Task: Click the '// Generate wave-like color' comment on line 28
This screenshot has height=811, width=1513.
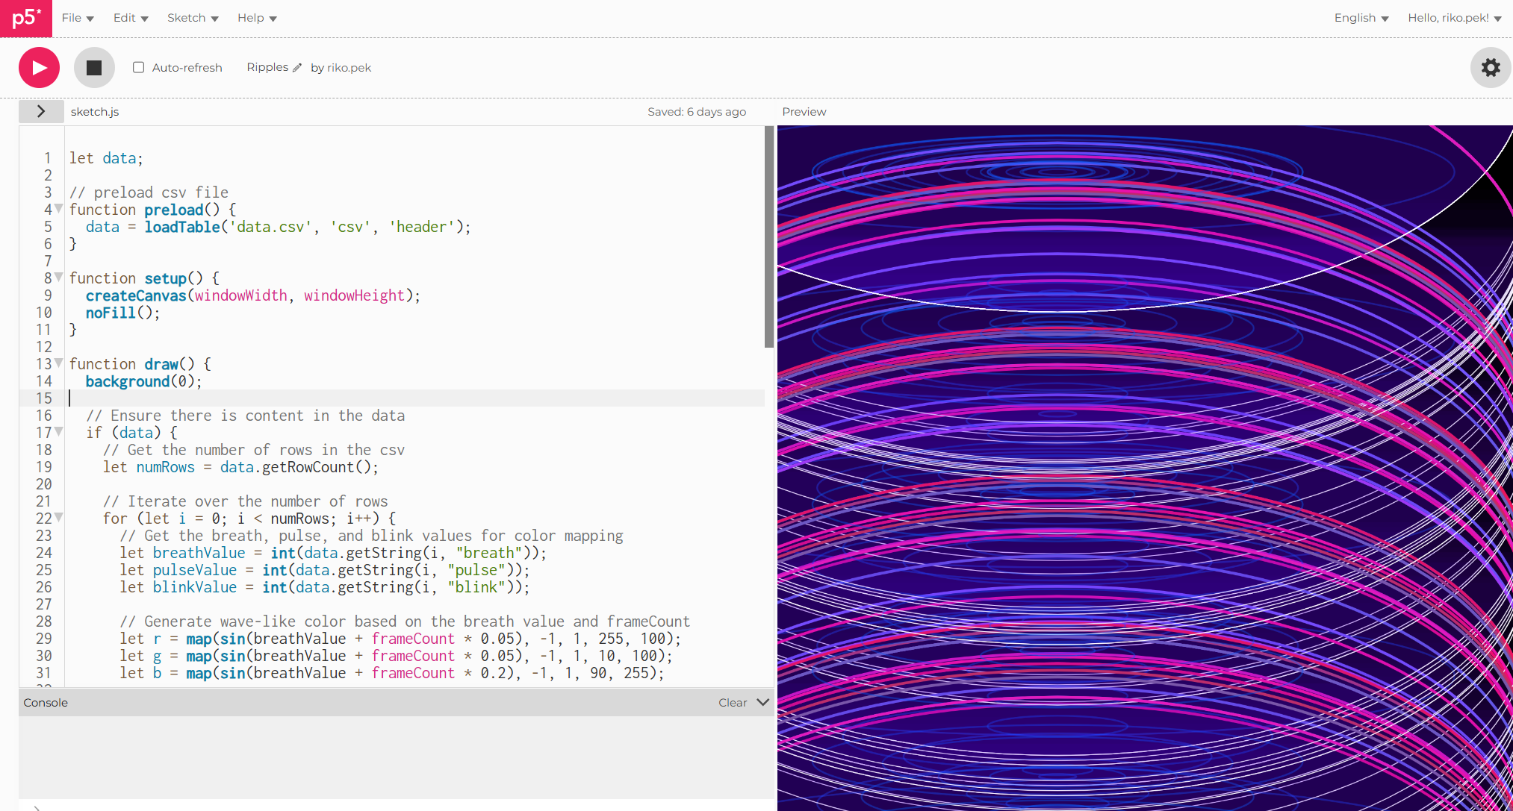Action: [x=405, y=621]
